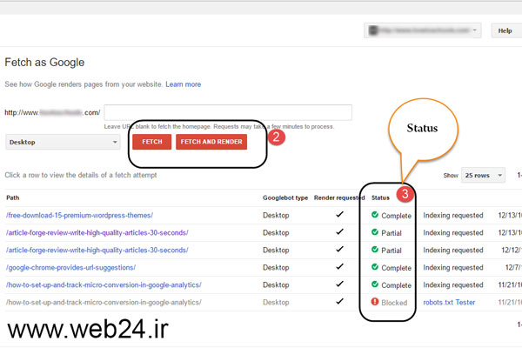Open the 25 rows dropdown
The width and height of the screenshot is (522, 348).
[483, 175]
